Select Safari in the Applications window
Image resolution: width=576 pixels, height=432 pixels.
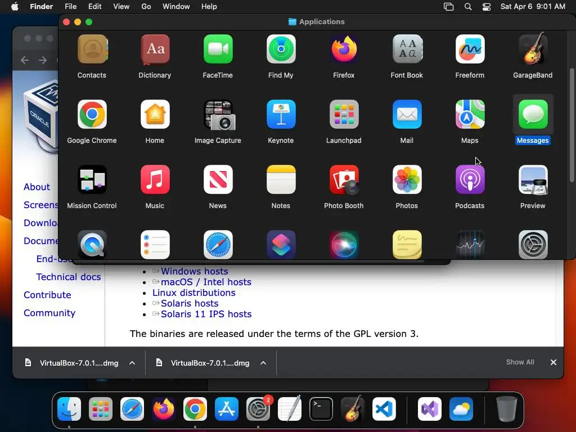[218, 245]
